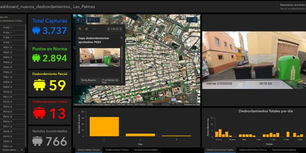This screenshot has height=153, width=306.
Task: Expand the selection tool dropdown arrow
Action: [x=83, y=20]
